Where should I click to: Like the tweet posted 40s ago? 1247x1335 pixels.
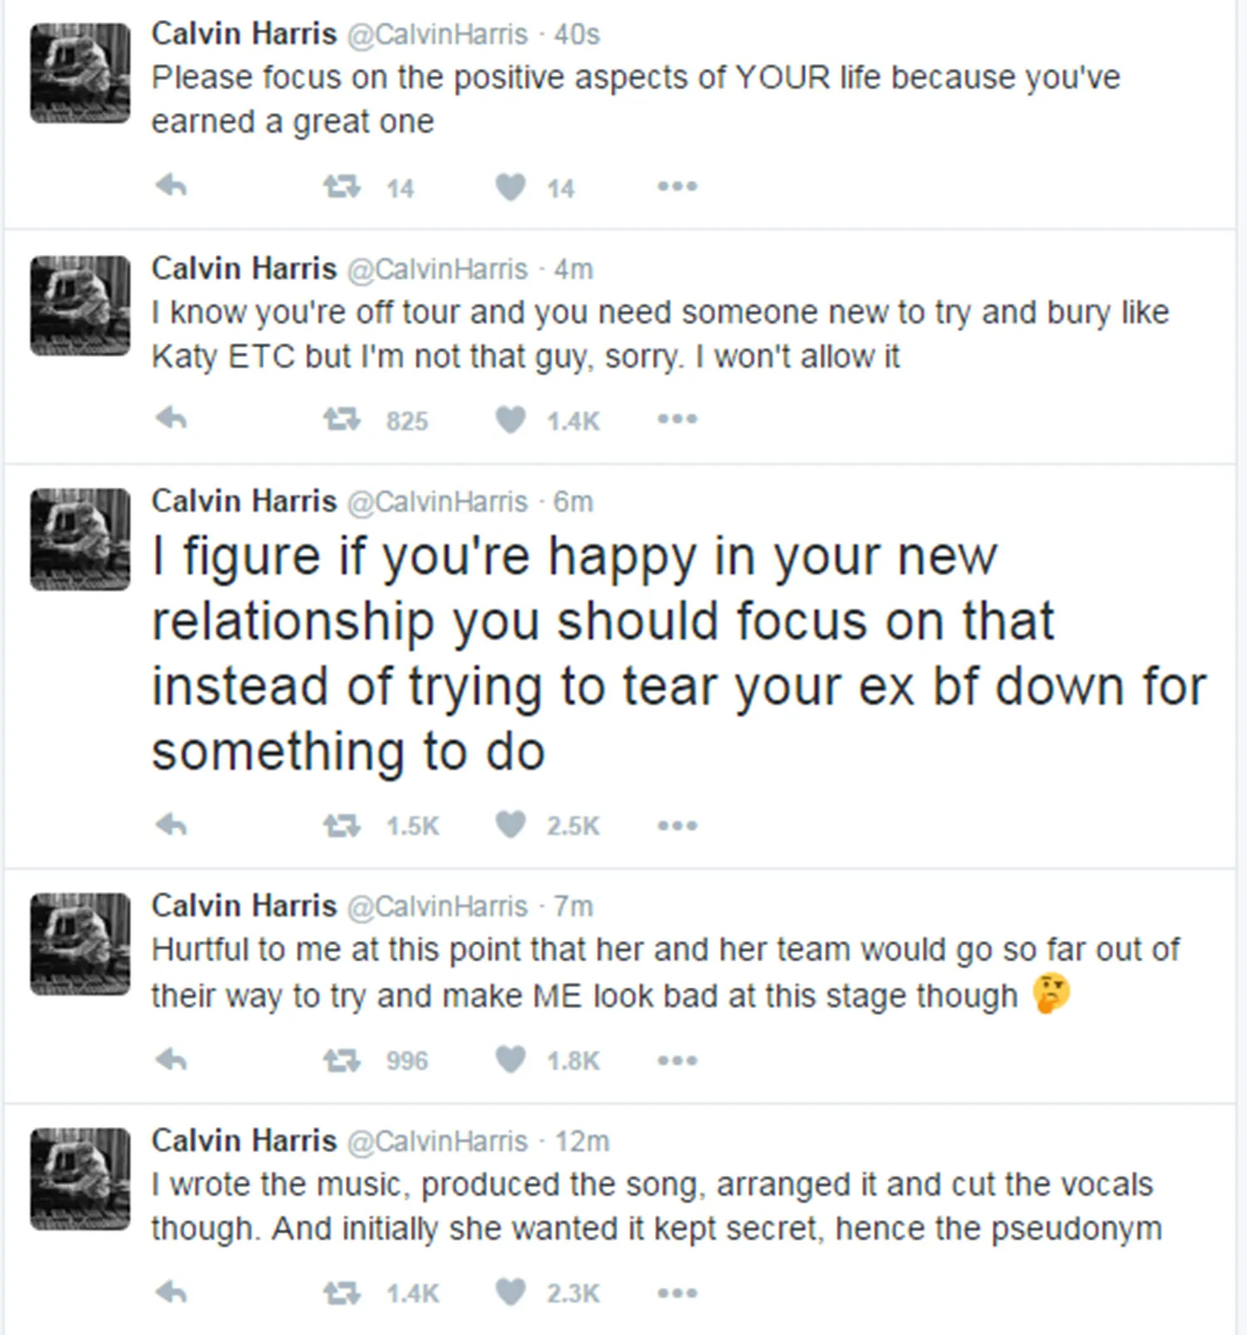click(x=510, y=186)
